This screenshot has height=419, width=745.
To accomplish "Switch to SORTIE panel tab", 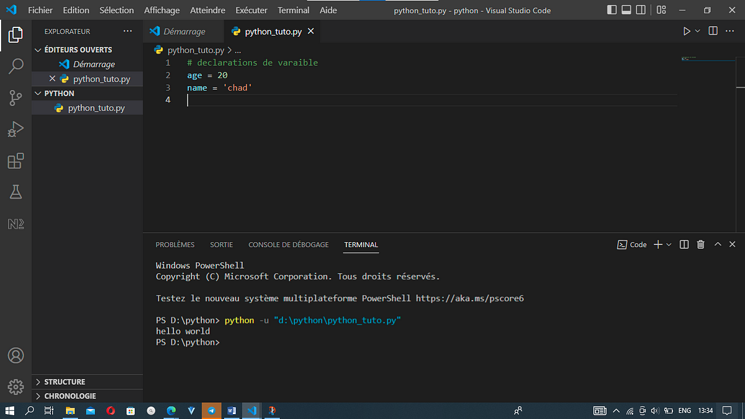I will [222, 245].
